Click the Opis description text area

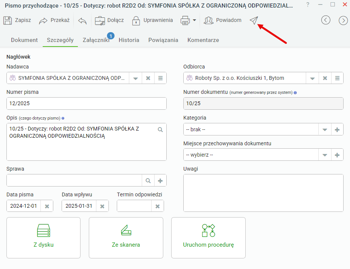click(x=87, y=142)
